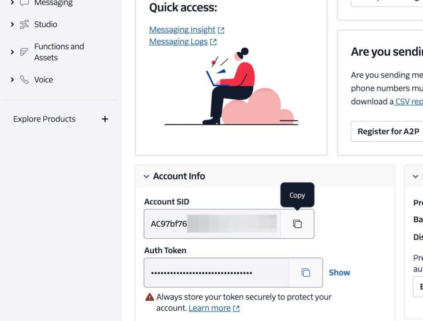
Task: Open the Messaging Logs link
Action: pyautogui.click(x=178, y=42)
